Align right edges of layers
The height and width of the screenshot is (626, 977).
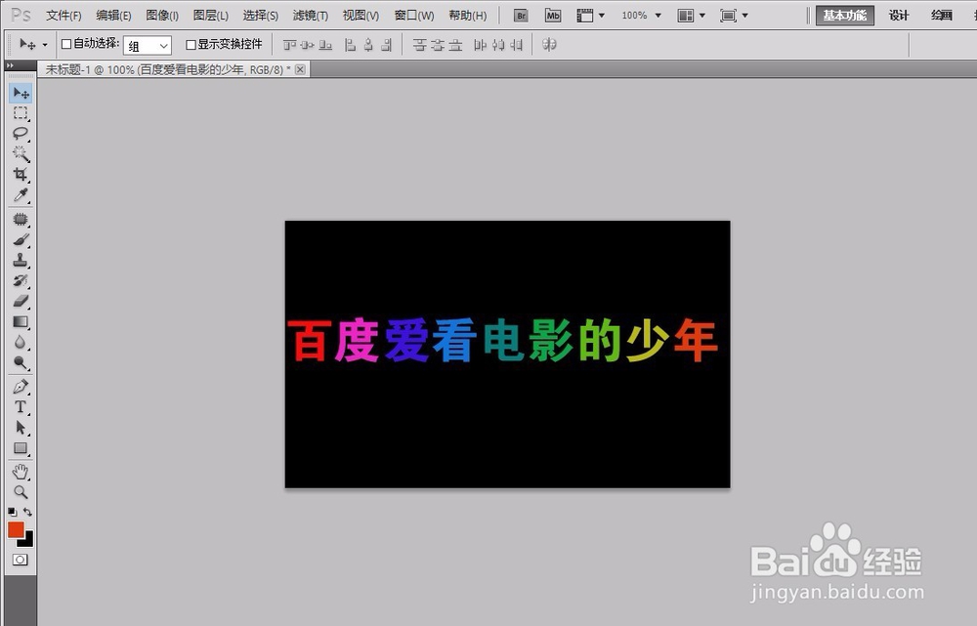click(x=387, y=45)
